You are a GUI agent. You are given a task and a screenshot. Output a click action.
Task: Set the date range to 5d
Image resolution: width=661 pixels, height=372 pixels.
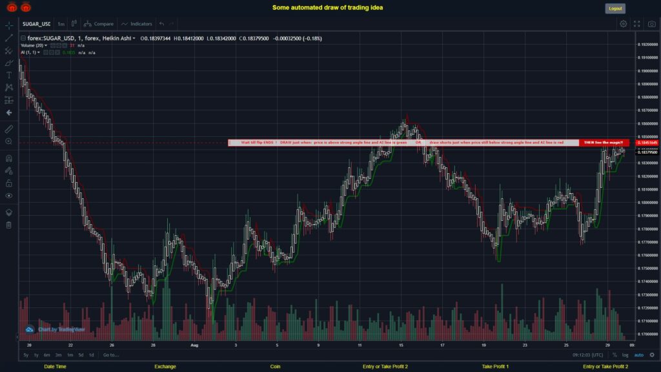pyautogui.click(x=81, y=355)
